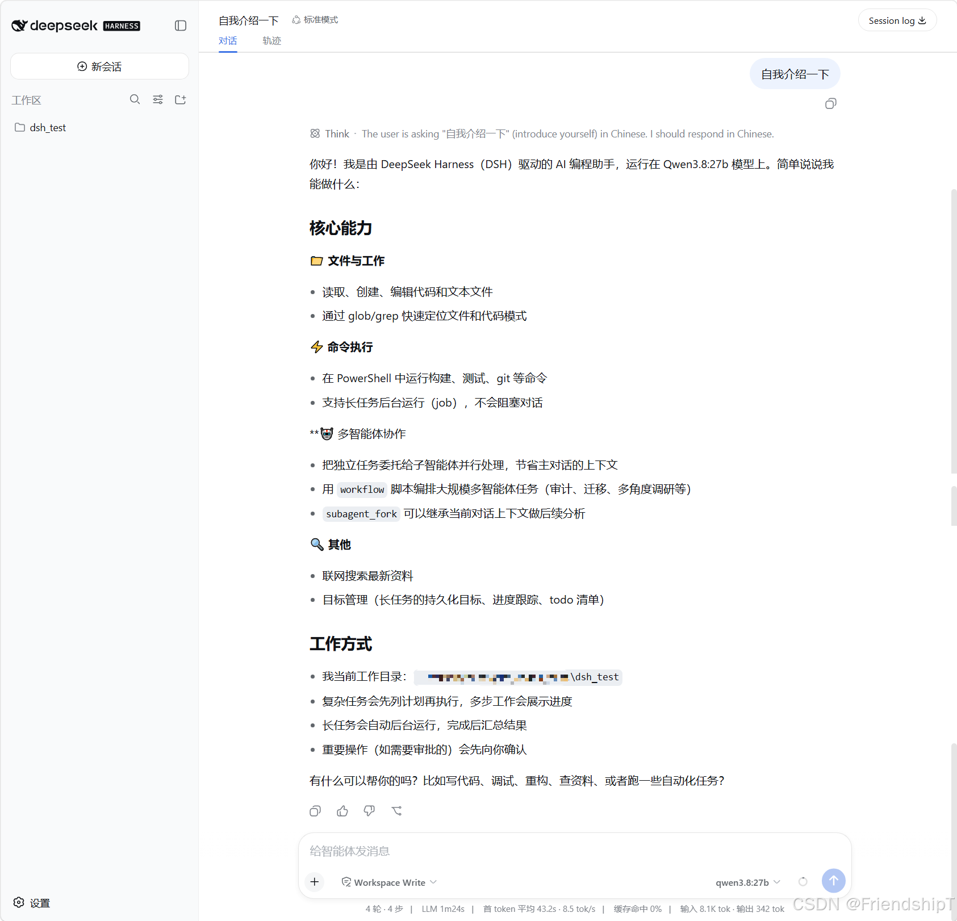
Task: Click the subagent_fork inline code tag
Action: click(x=361, y=514)
